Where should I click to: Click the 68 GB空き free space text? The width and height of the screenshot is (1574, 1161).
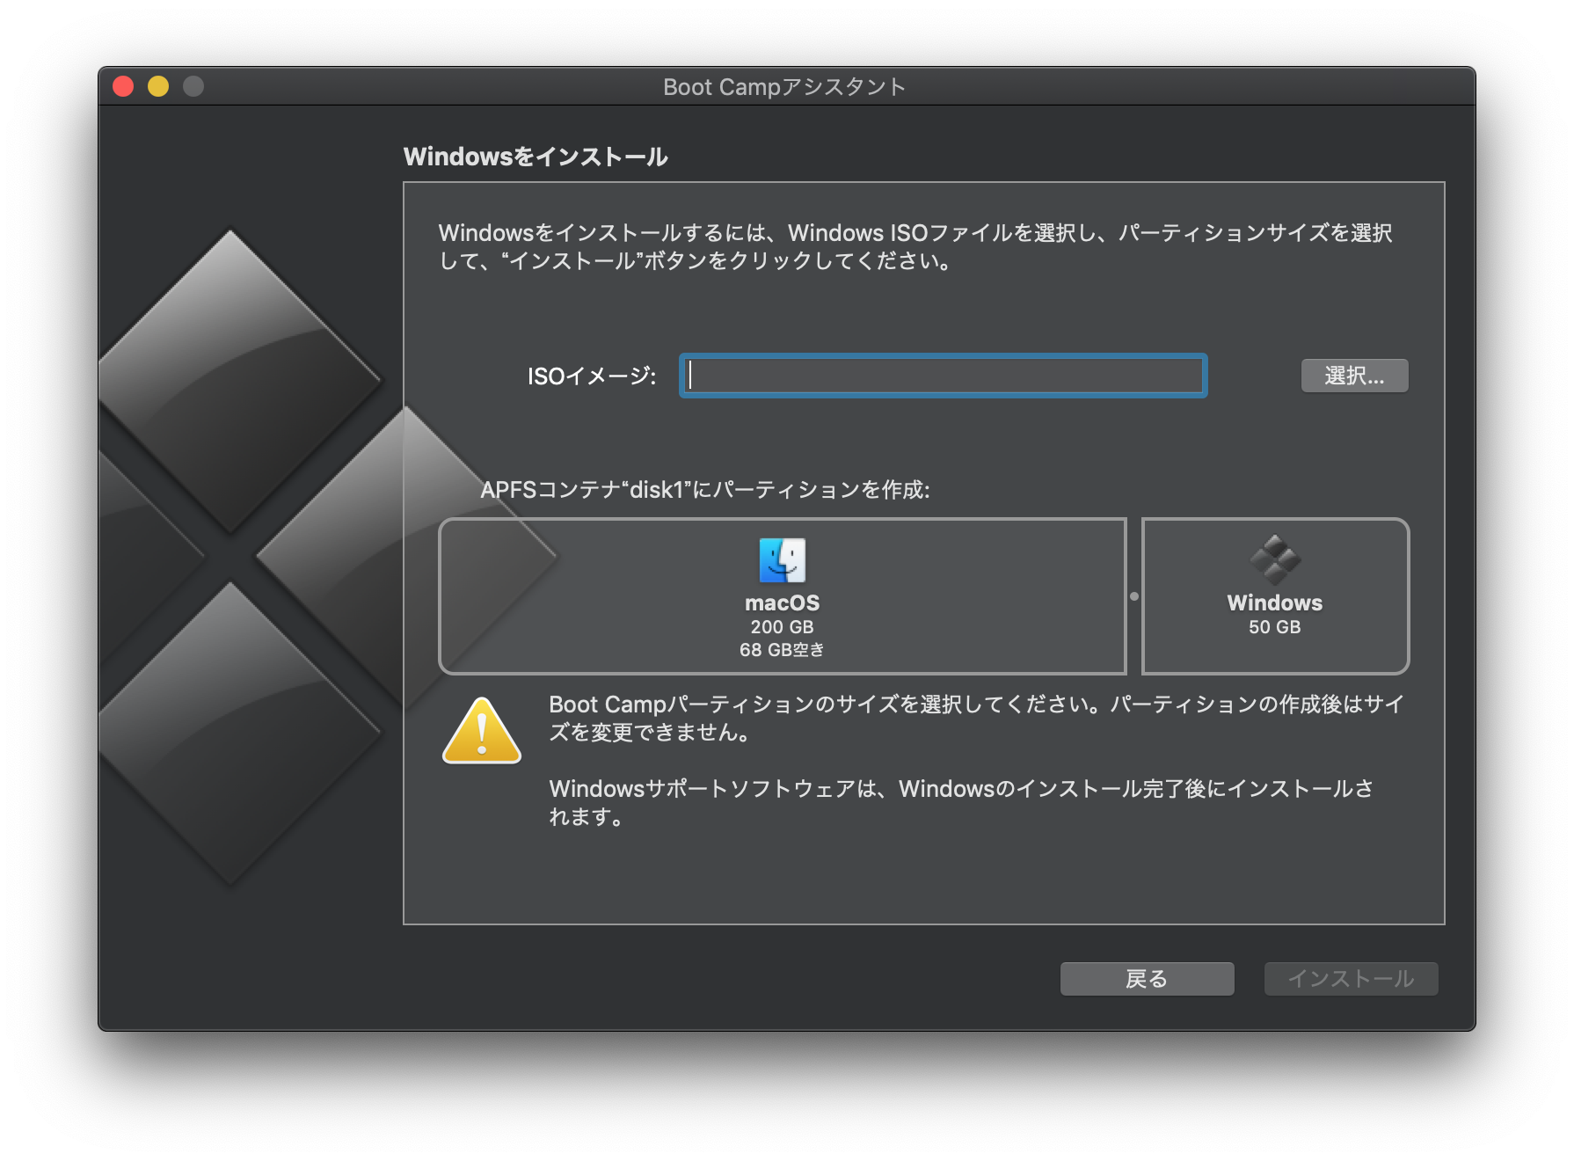point(782,650)
